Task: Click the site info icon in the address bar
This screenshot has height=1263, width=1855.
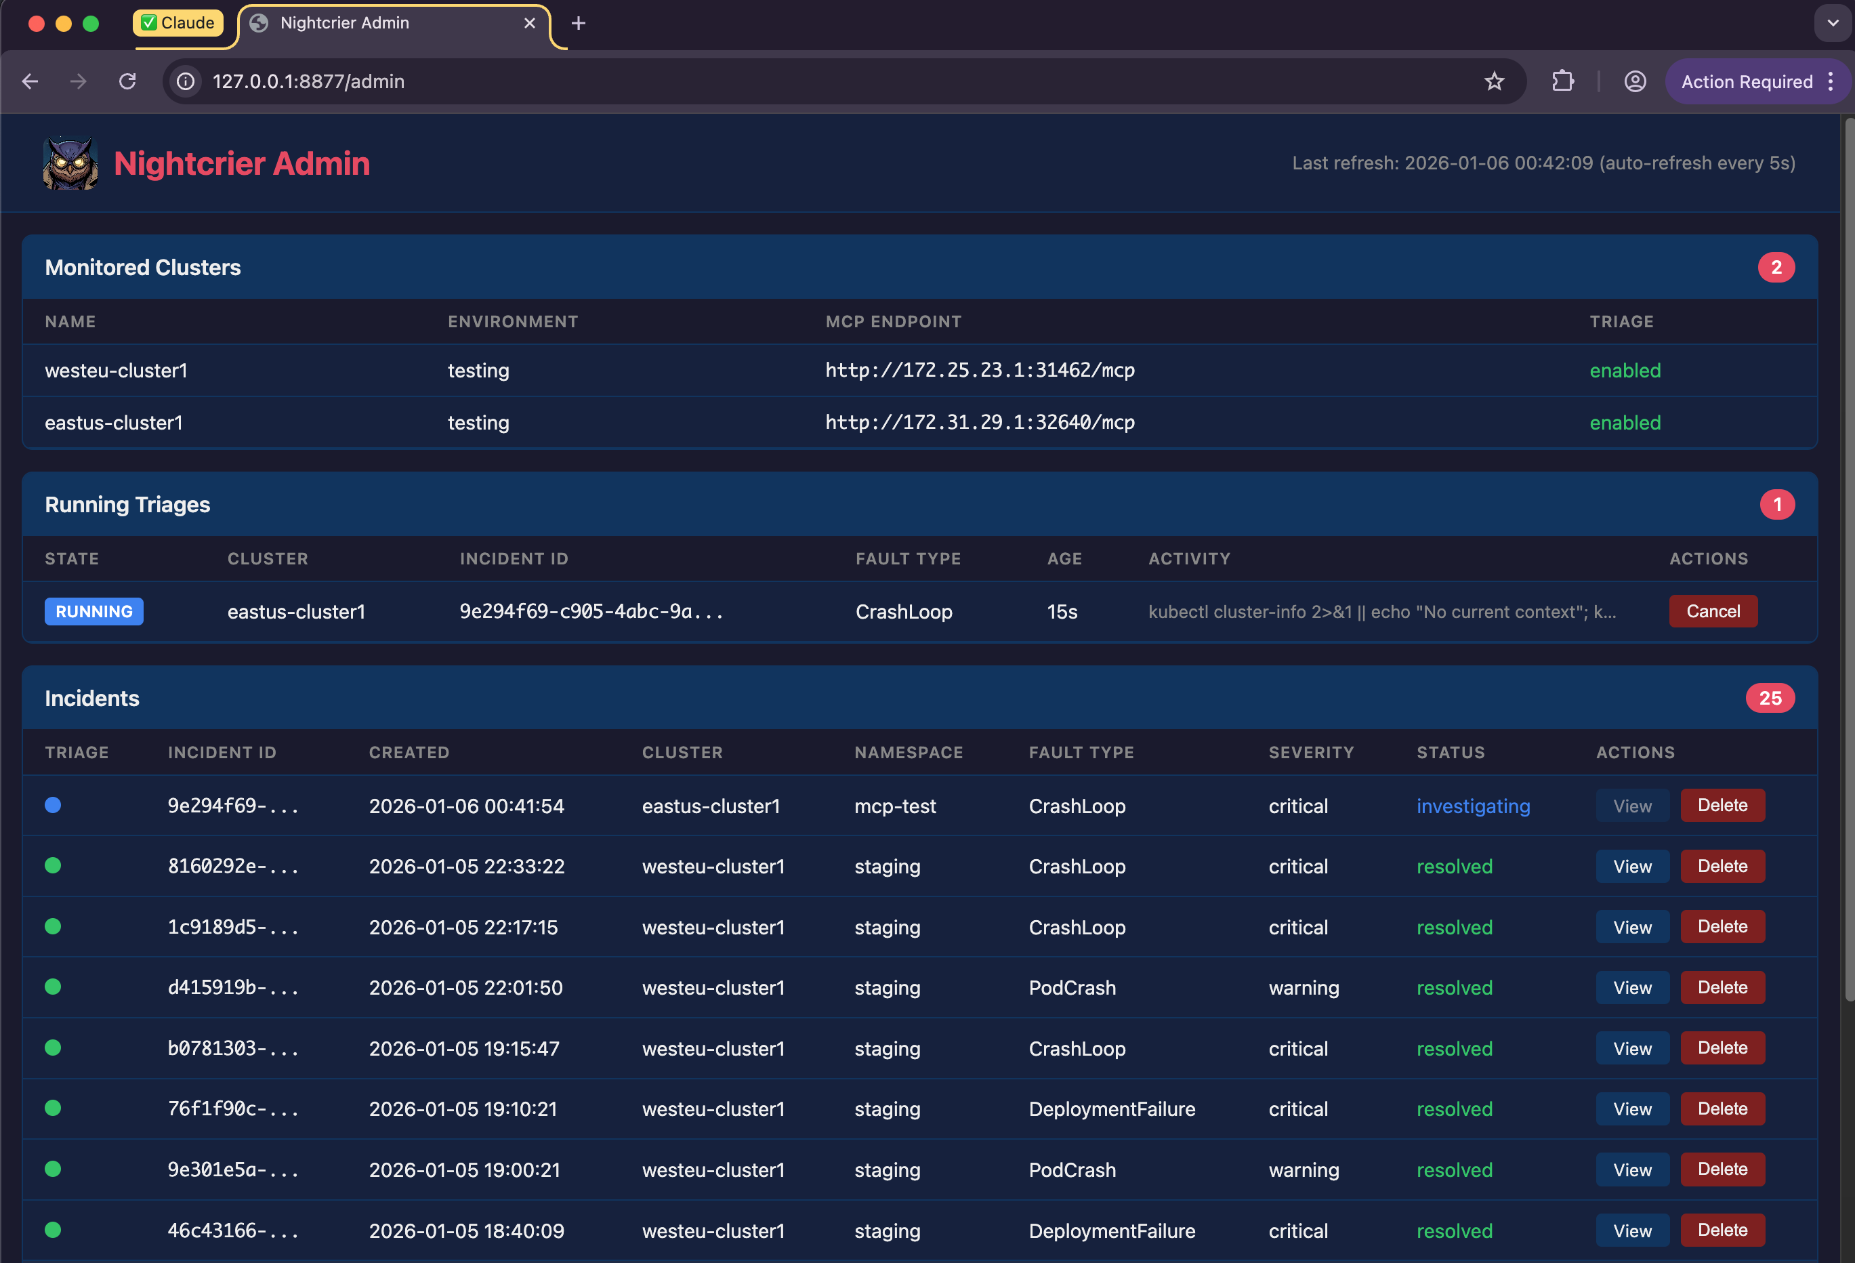Action: (185, 81)
